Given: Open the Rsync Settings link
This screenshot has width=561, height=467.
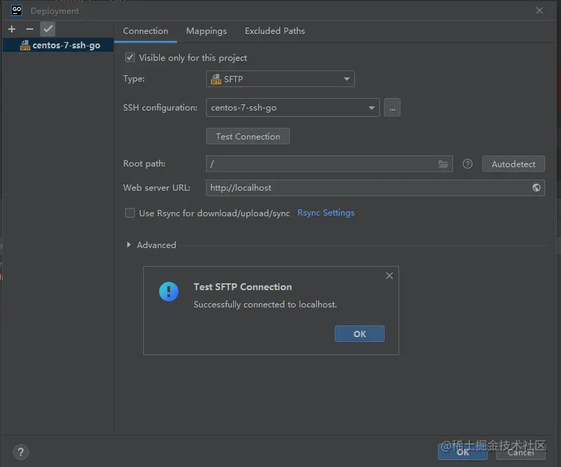Looking at the screenshot, I should (x=326, y=213).
